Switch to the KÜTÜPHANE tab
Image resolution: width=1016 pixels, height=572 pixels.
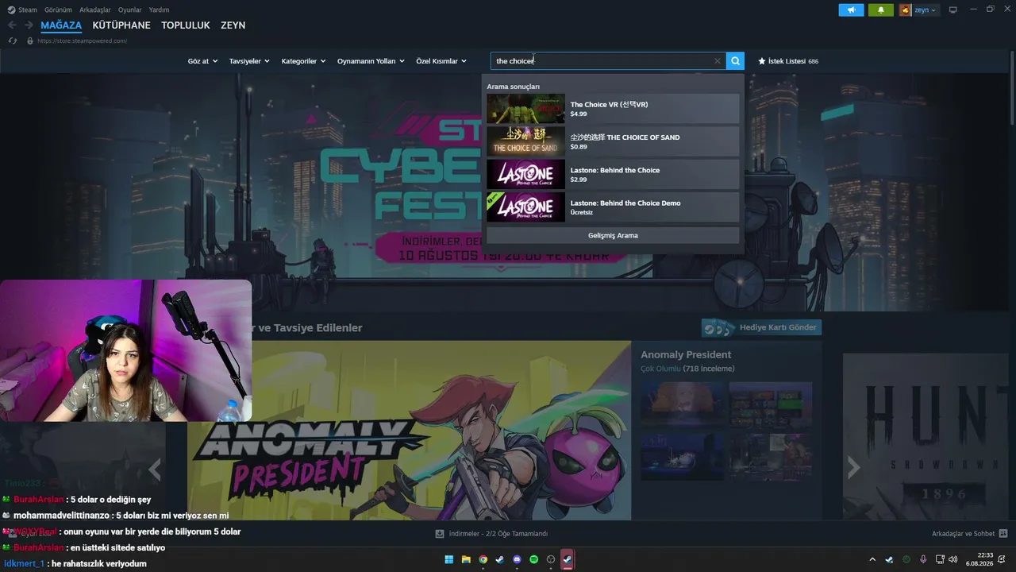pyautogui.click(x=121, y=25)
